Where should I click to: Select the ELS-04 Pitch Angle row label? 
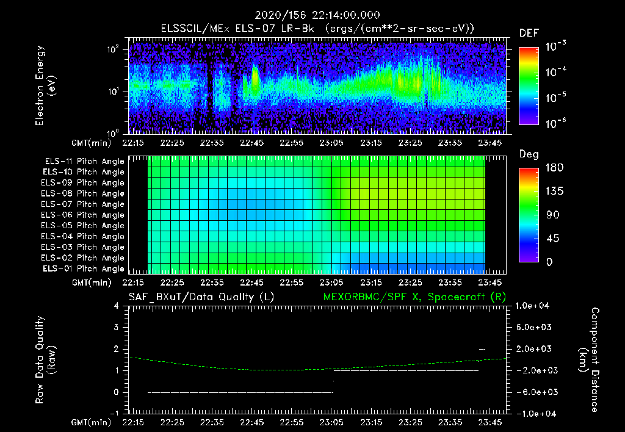coord(83,236)
